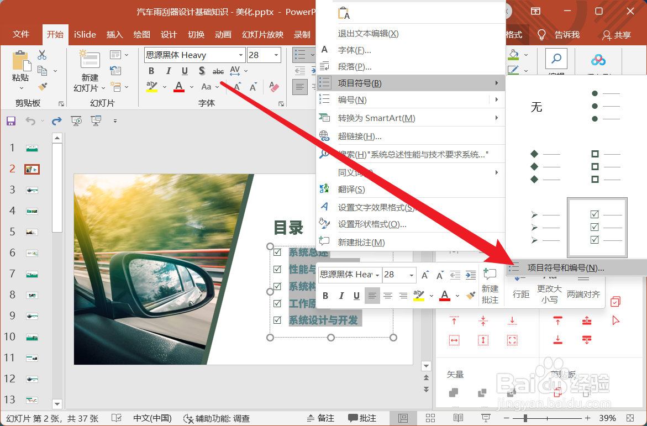The width and height of the screenshot is (647, 426).
Task: Switch to Slide Sorter view in status bar
Action: tap(430, 418)
